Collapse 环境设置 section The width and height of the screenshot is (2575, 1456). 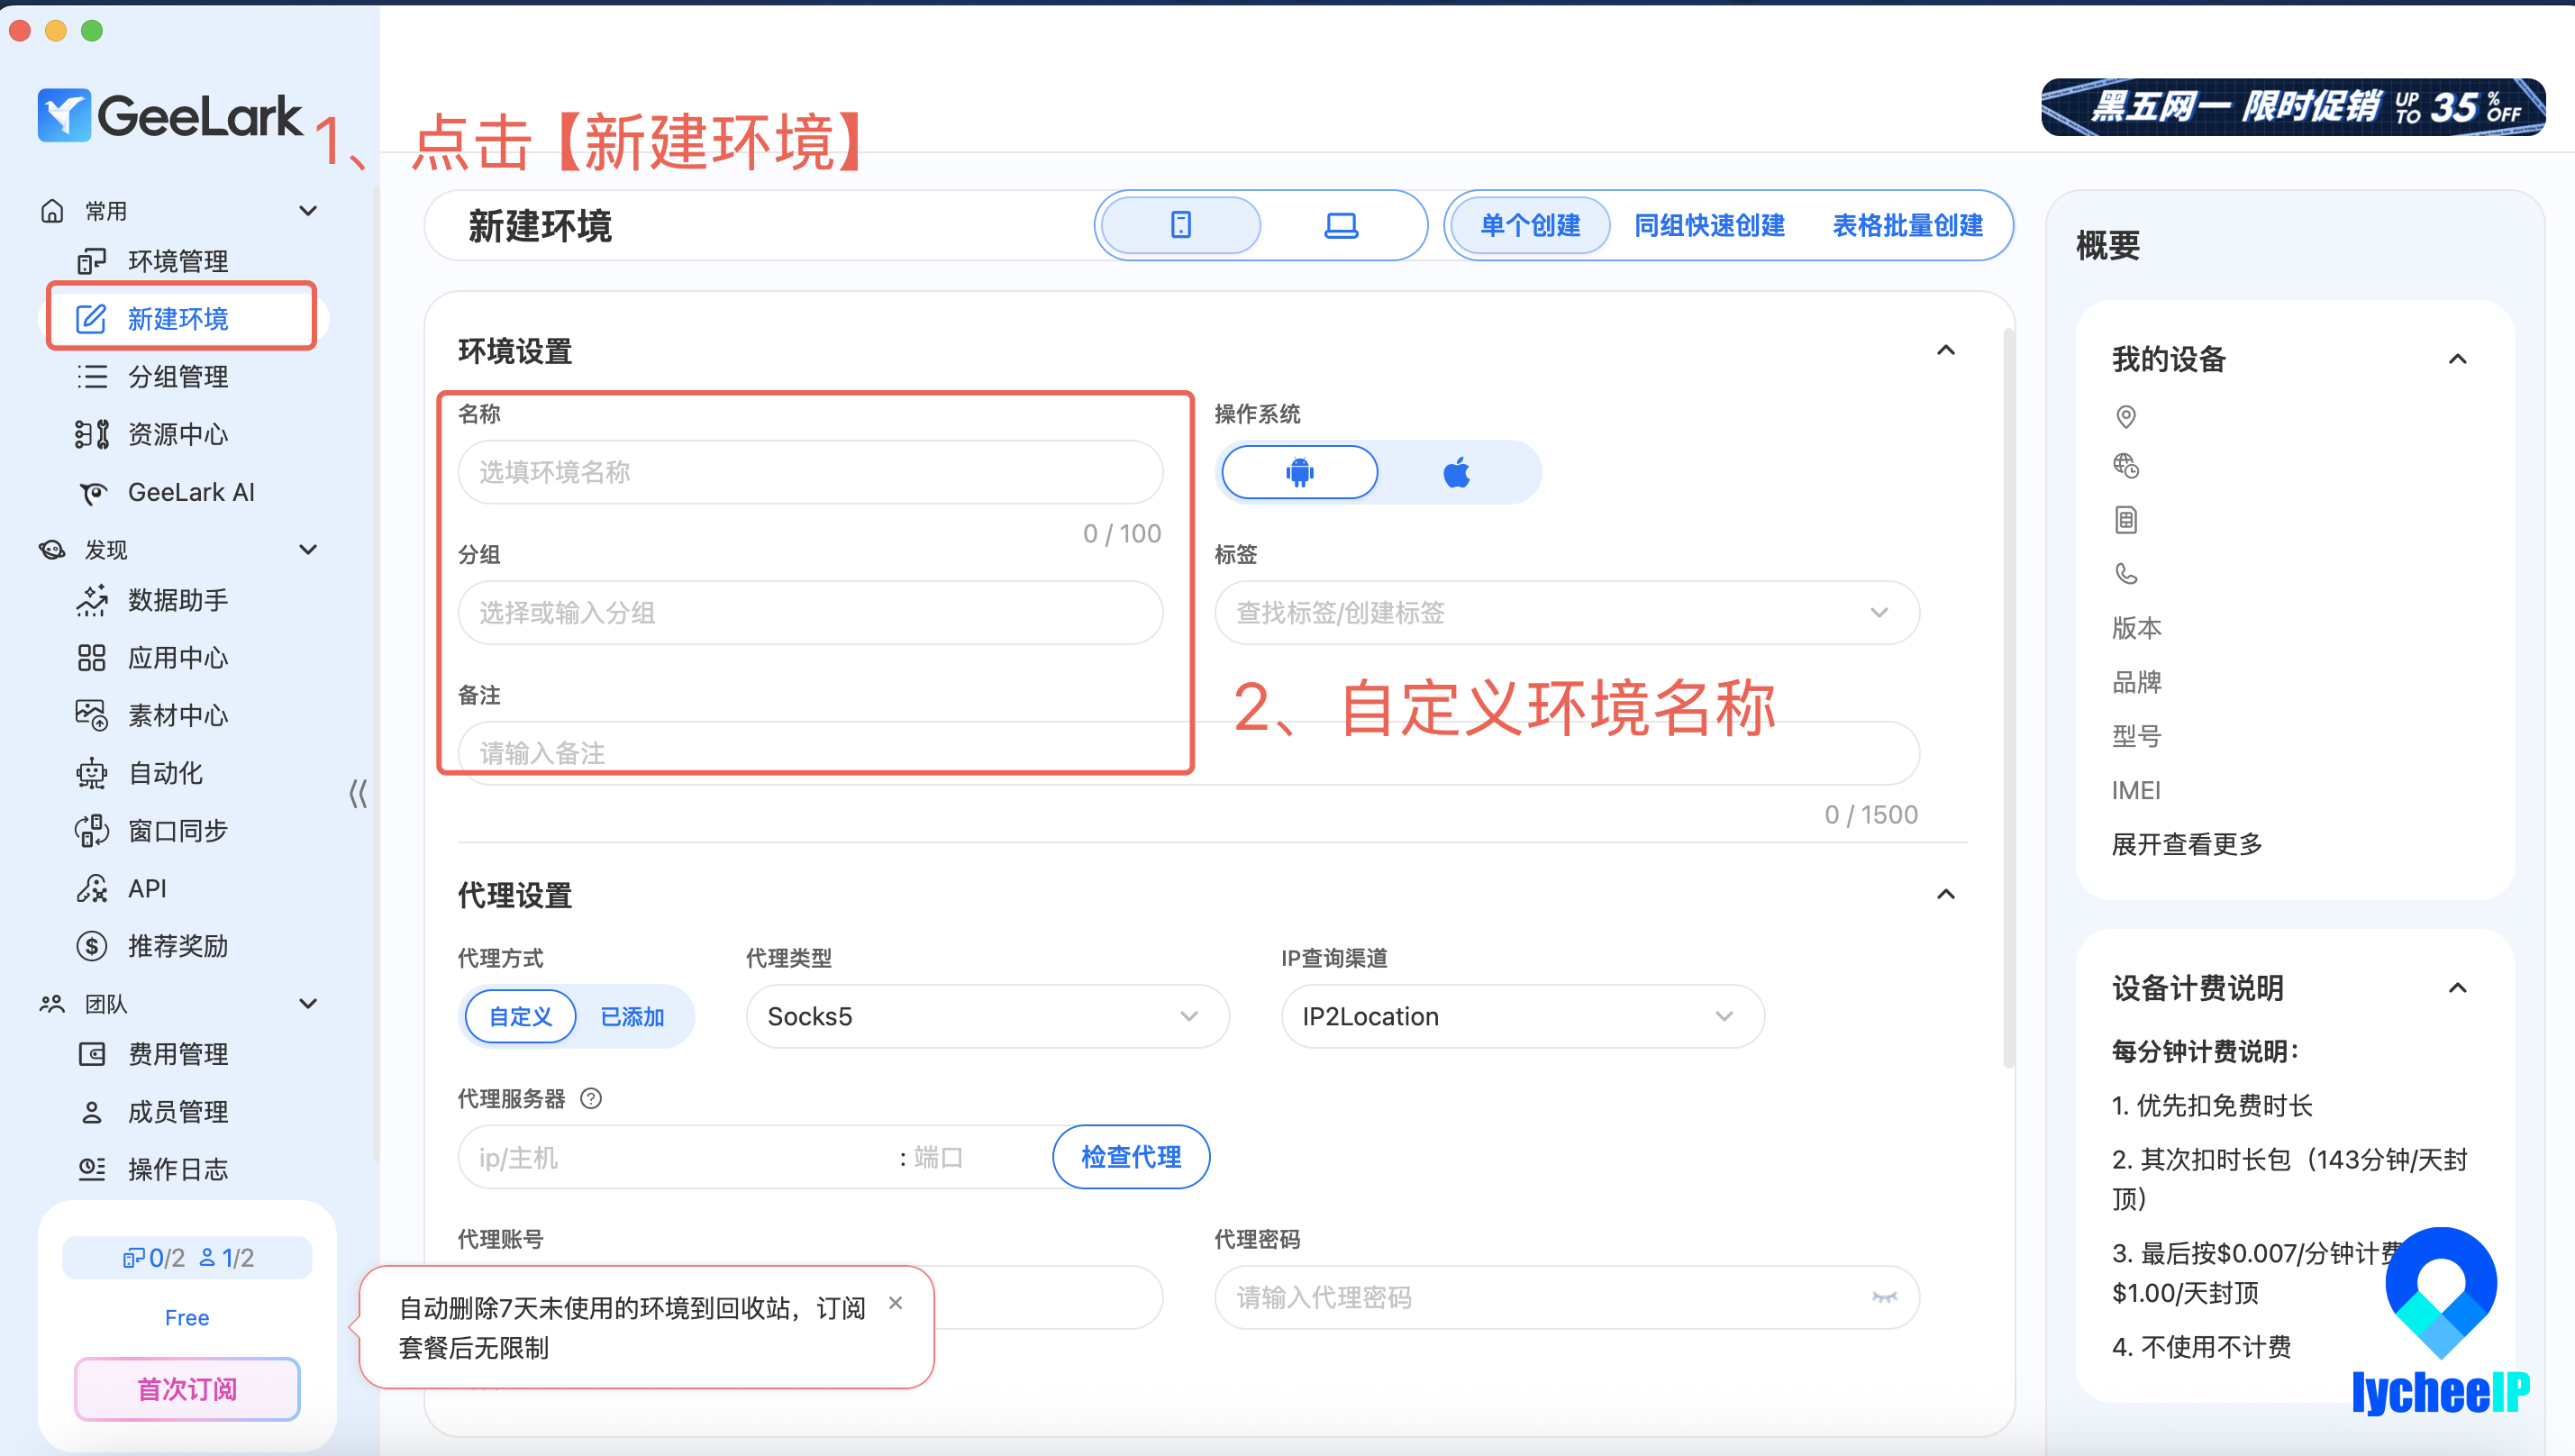1946,350
